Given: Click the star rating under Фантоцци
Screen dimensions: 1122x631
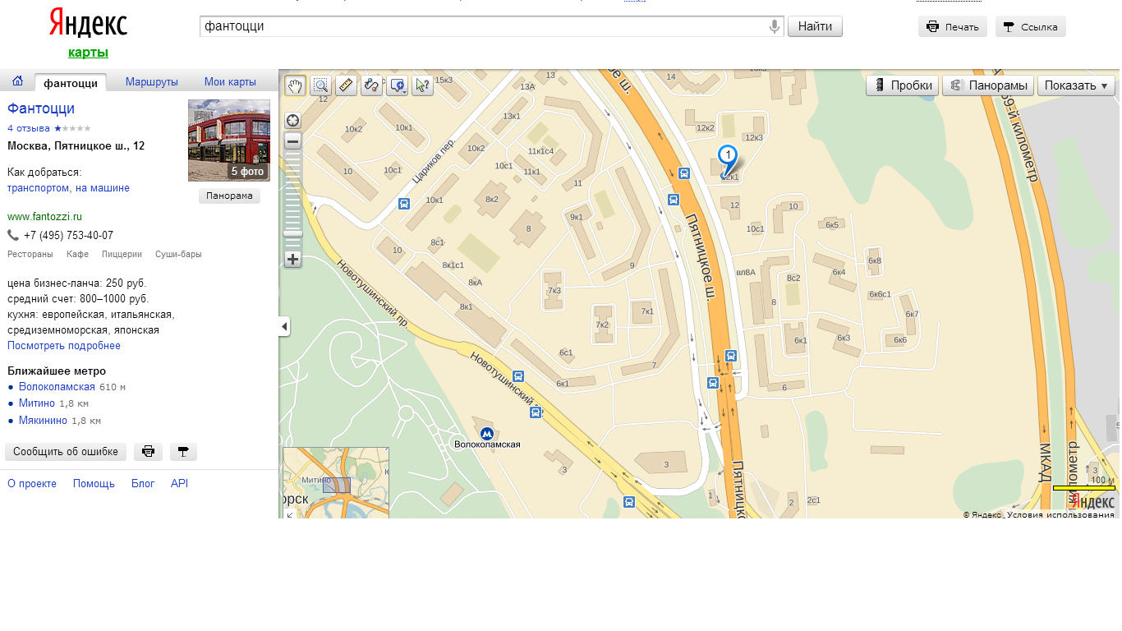Looking at the screenshot, I should pos(72,128).
